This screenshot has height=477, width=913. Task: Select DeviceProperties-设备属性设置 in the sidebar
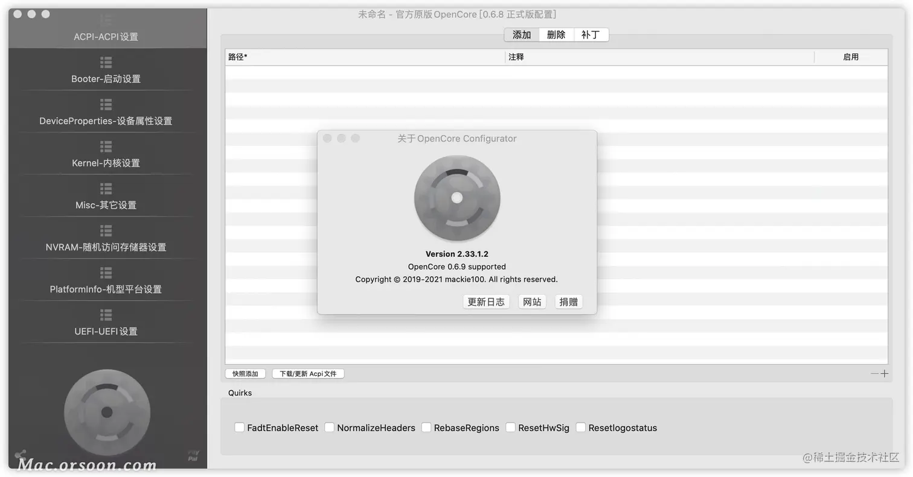pyautogui.click(x=106, y=121)
